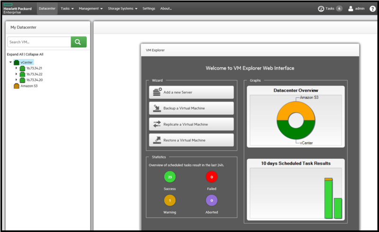Screen dimensions: 379x232
Task: Open help via the question mark icon
Action: [x=372, y=9]
